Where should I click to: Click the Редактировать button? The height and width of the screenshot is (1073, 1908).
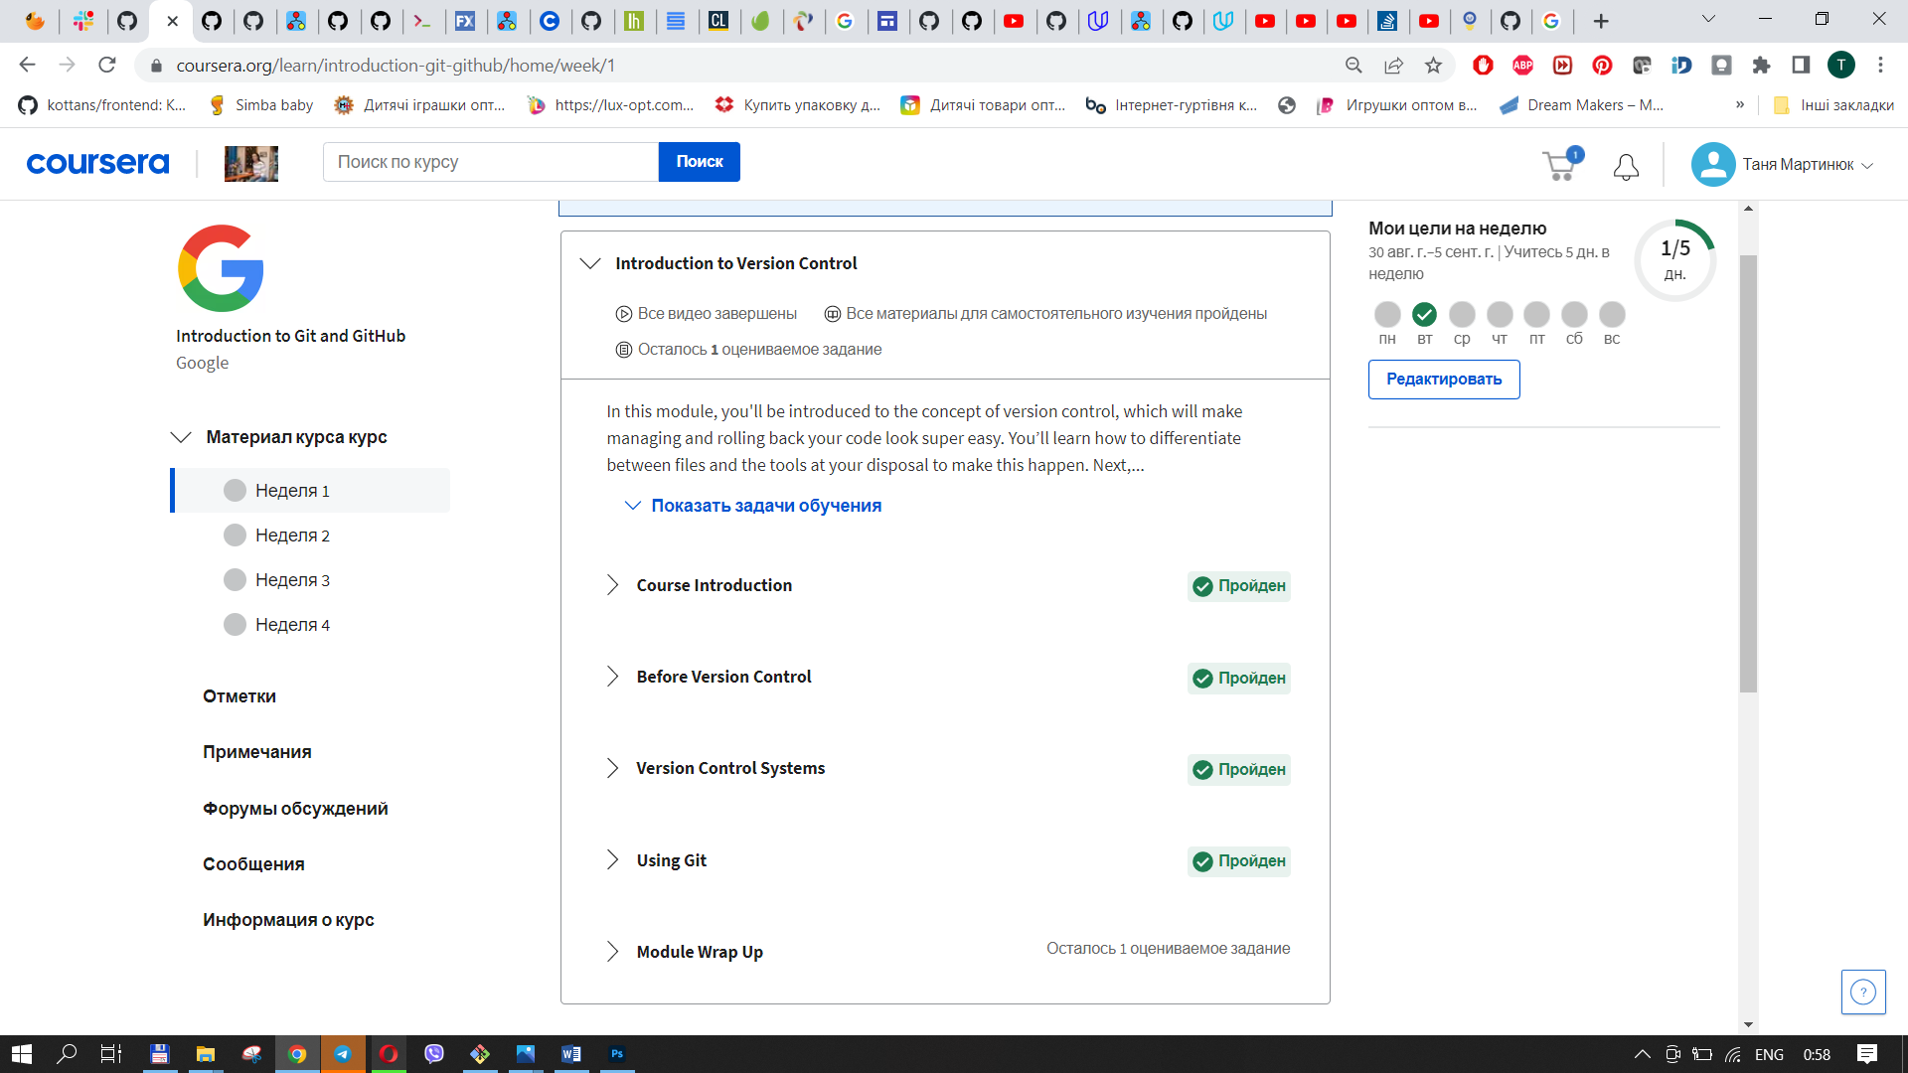pyautogui.click(x=1443, y=379)
